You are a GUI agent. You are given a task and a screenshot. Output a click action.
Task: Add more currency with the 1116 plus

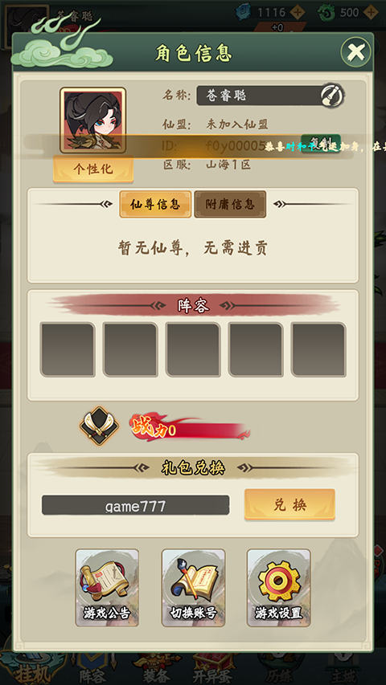298,12
